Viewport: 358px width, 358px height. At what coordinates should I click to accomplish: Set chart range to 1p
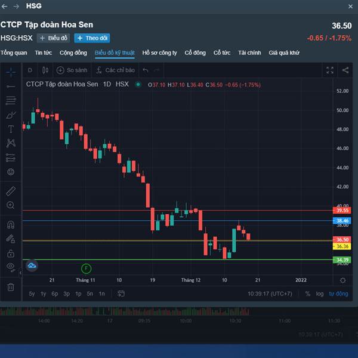78,294
